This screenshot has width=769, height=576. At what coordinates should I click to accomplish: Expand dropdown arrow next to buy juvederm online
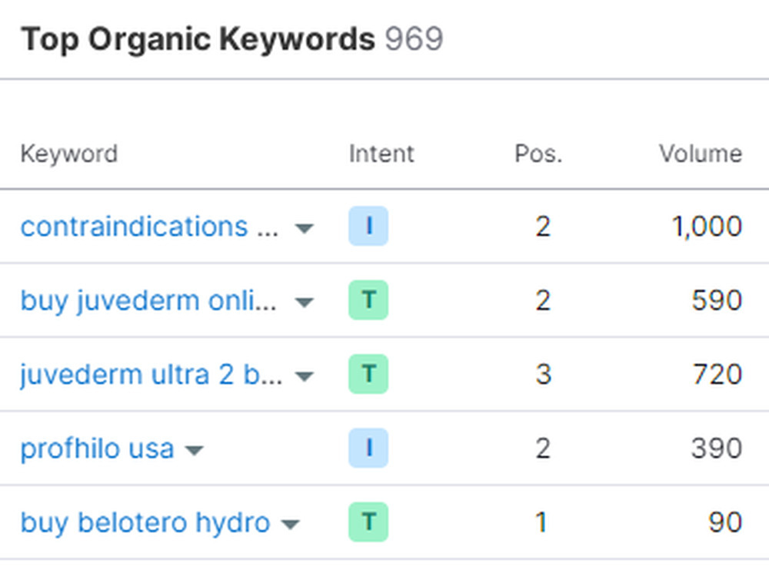305,302
